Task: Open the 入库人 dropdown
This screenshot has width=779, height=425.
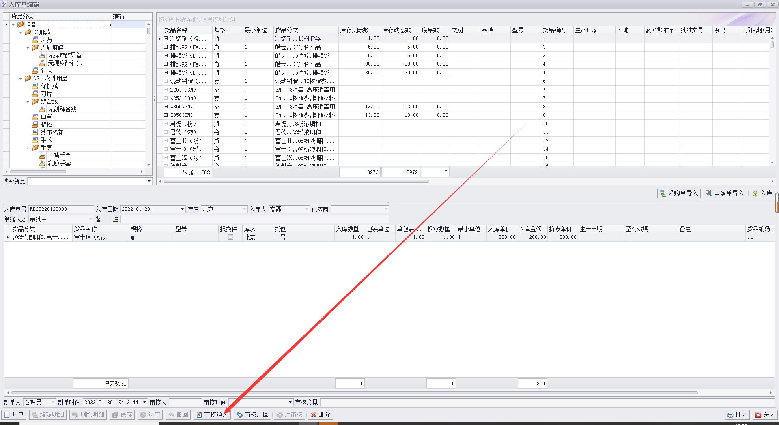Action: point(306,209)
